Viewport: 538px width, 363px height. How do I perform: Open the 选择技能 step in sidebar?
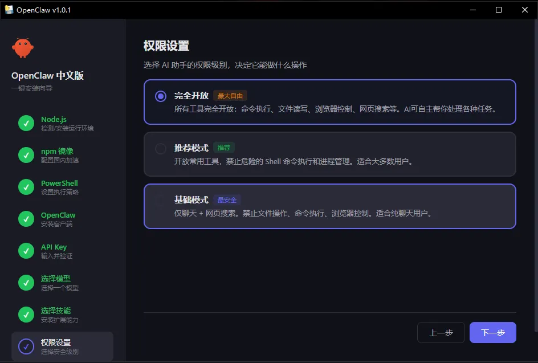point(62,315)
